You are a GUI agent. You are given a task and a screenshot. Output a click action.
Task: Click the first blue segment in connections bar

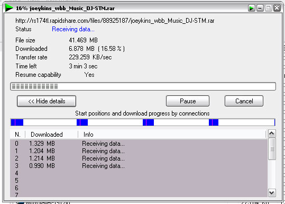coord(17,122)
